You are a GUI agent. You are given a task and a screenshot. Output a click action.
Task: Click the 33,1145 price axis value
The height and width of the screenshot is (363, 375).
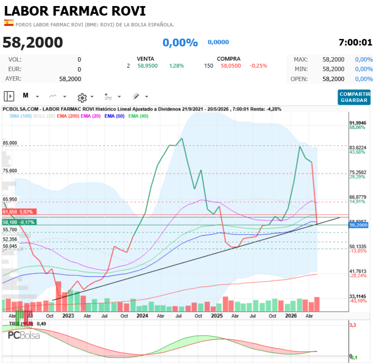[x=358, y=297]
